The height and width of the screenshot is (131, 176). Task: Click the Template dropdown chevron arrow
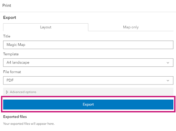168,63
